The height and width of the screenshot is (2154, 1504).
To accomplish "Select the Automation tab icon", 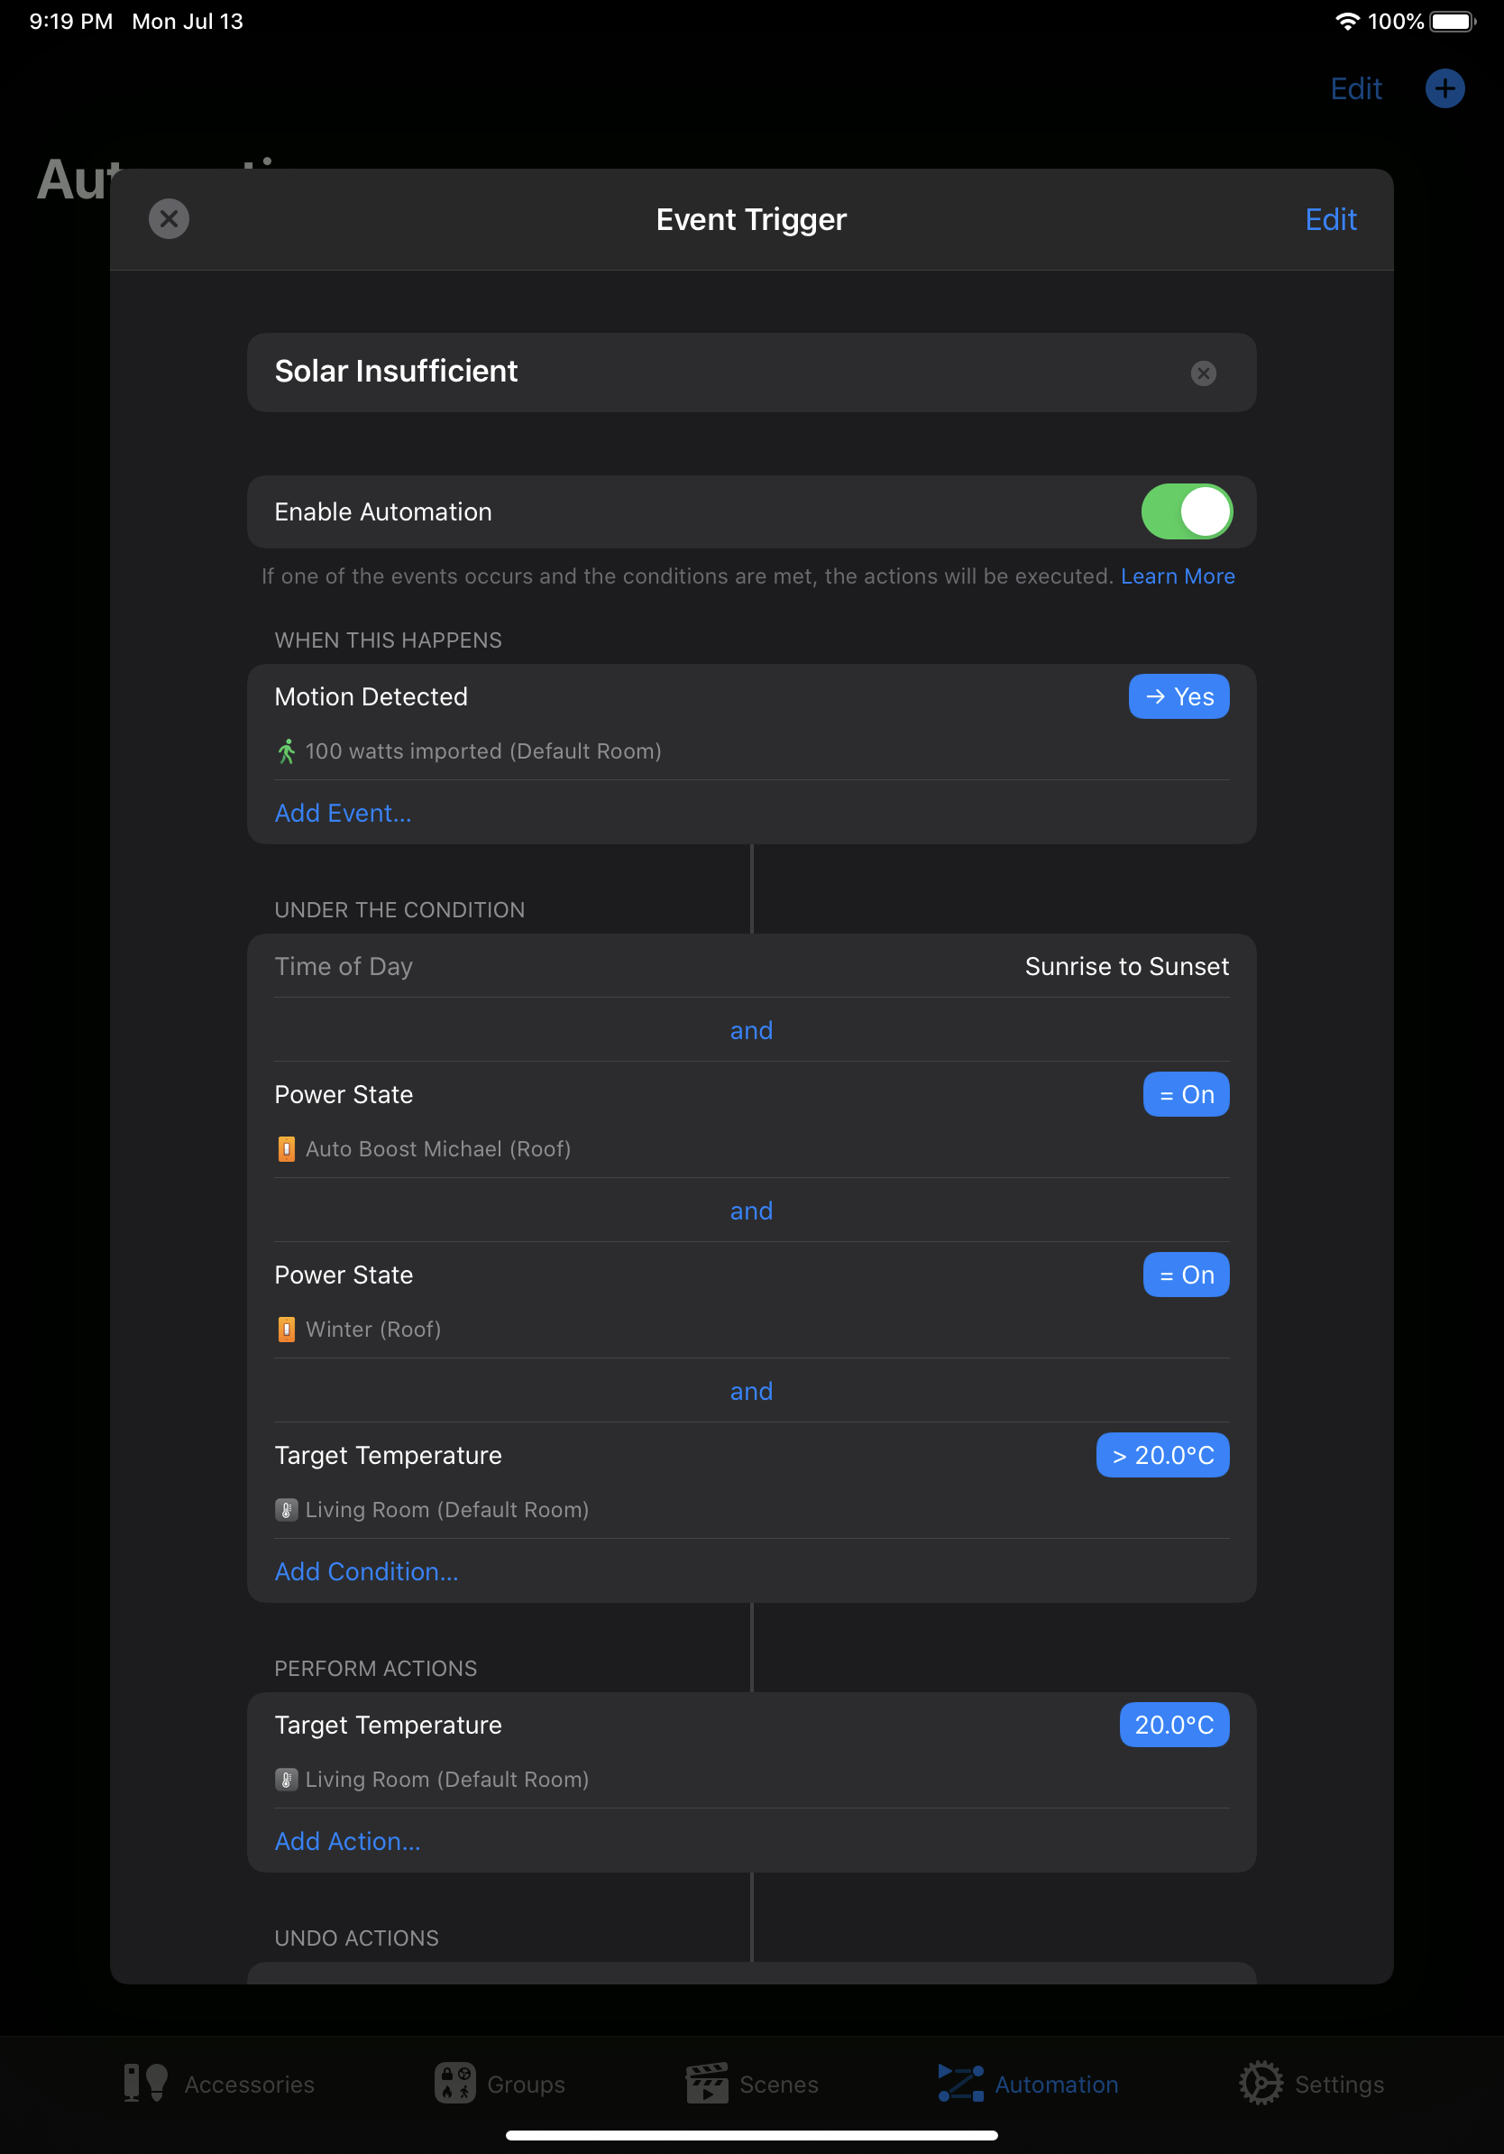I will (x=961, y=2084).
